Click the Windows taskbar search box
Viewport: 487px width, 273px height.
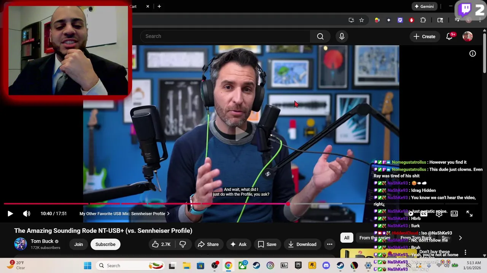(x=131, y=265)
